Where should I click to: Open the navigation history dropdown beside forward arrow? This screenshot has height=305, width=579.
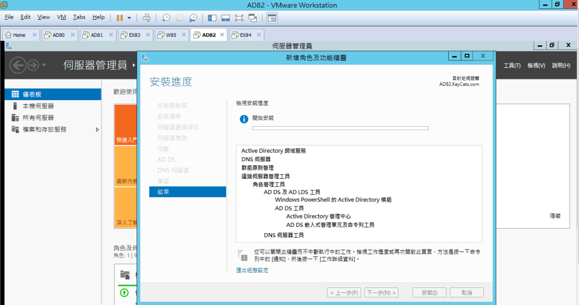(x=44, y=66)
